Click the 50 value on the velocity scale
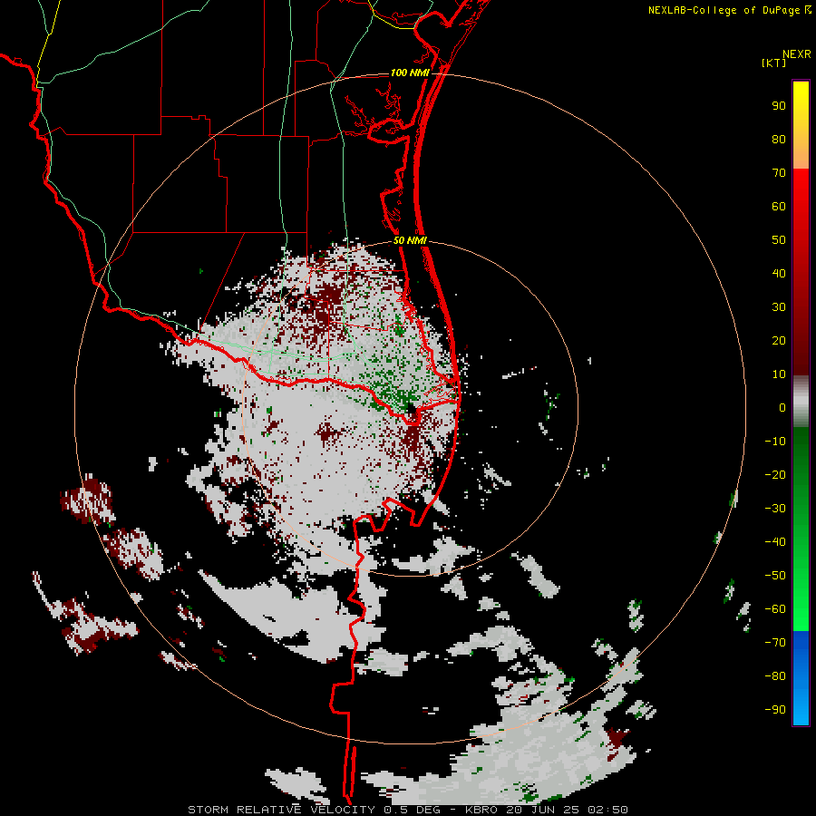Screen dimensions: 816x816 pyautogui.click(x=779, y=240)
